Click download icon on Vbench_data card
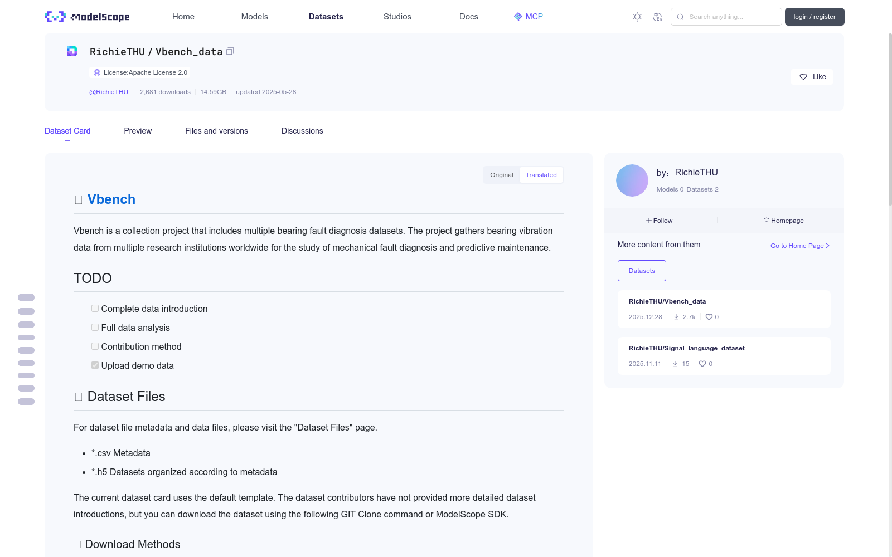Image resolution: width=892 pixels, height=557 pixels. 676,317
